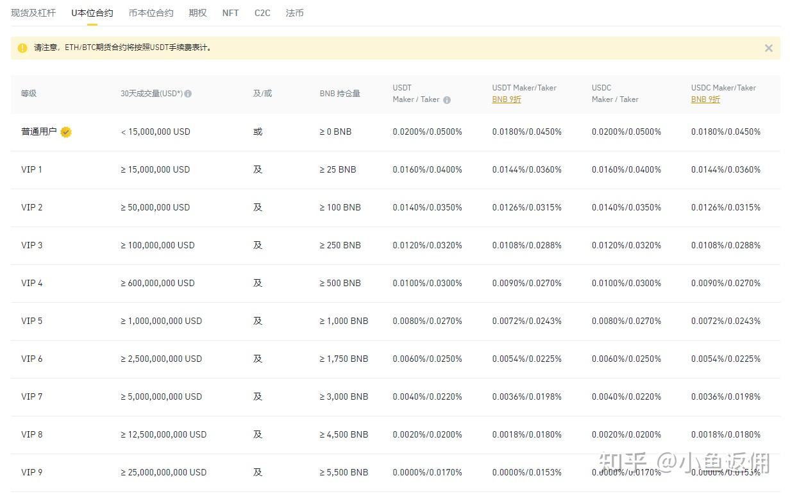Click the BNB 持仓量 column header
The height and width of the screenshot is (494, 790).
[x=340, y=94]
